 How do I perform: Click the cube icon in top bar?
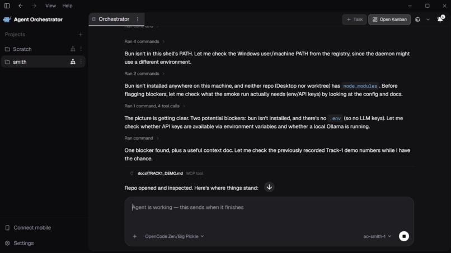pos(417,20)
